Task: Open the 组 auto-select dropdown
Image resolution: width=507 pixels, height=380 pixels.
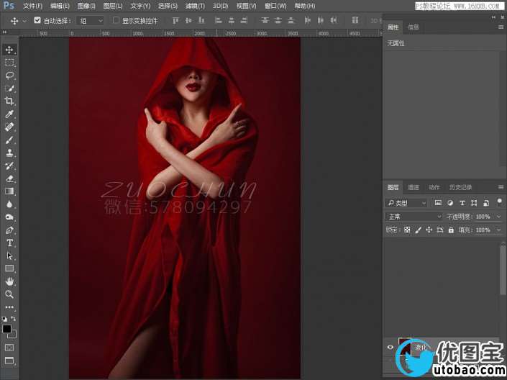Action: coord(90,21)
